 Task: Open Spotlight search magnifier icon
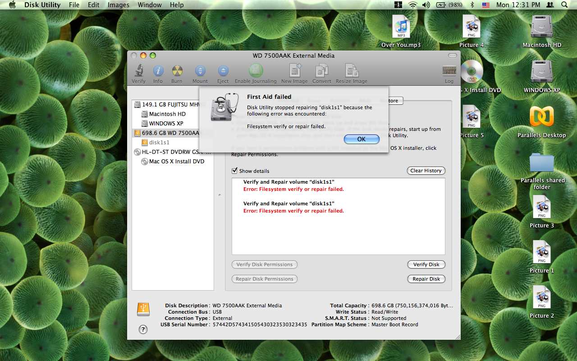(564, 5)
